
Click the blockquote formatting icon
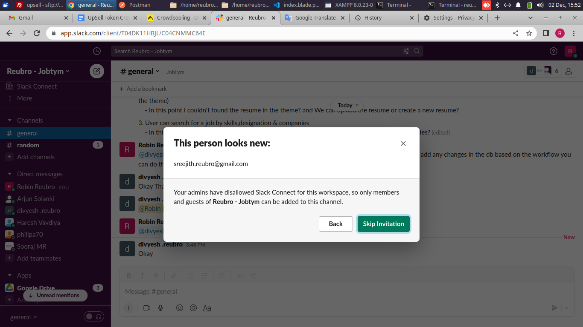click(x=222, y=275)
